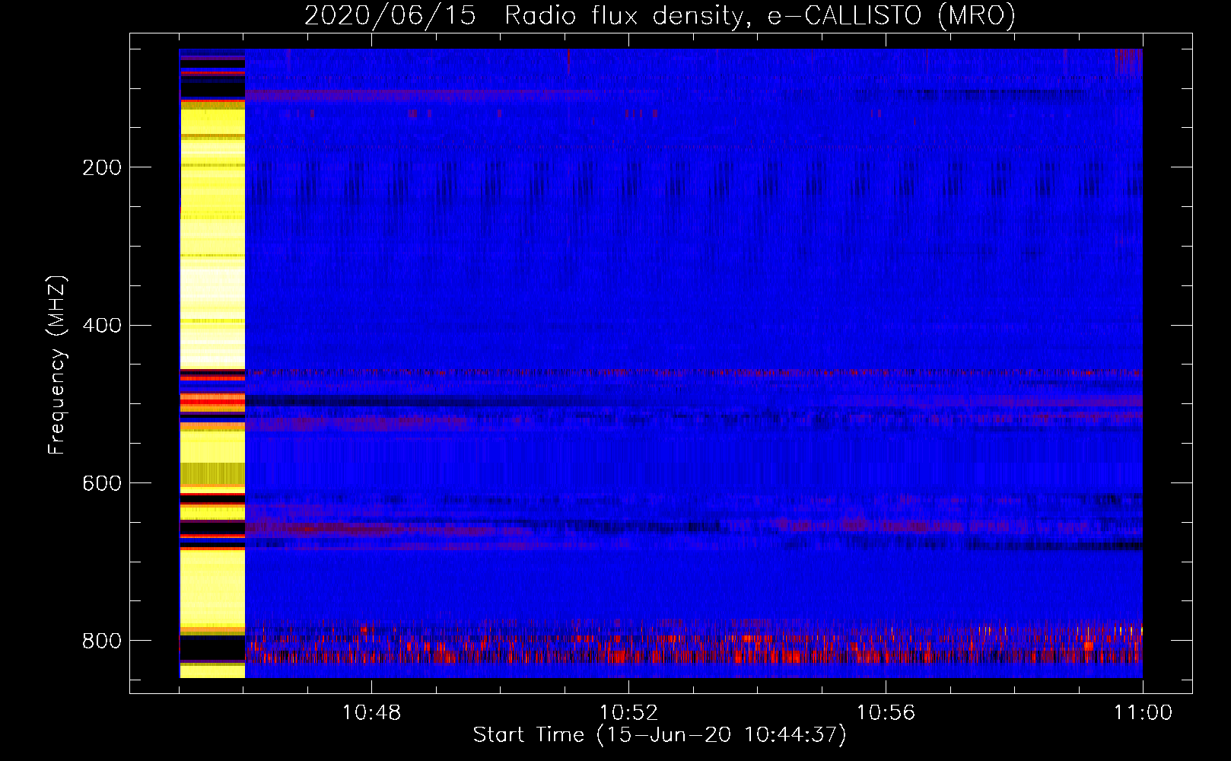
Task: Click the 11:00 time axis label
Action: (x=1143, y=713)
